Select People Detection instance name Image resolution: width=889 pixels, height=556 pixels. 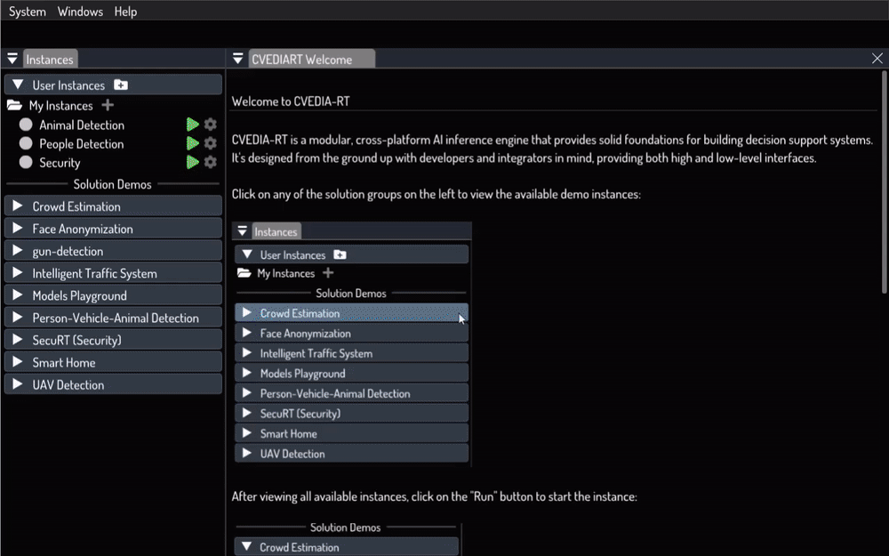click(x=81, y=144)
